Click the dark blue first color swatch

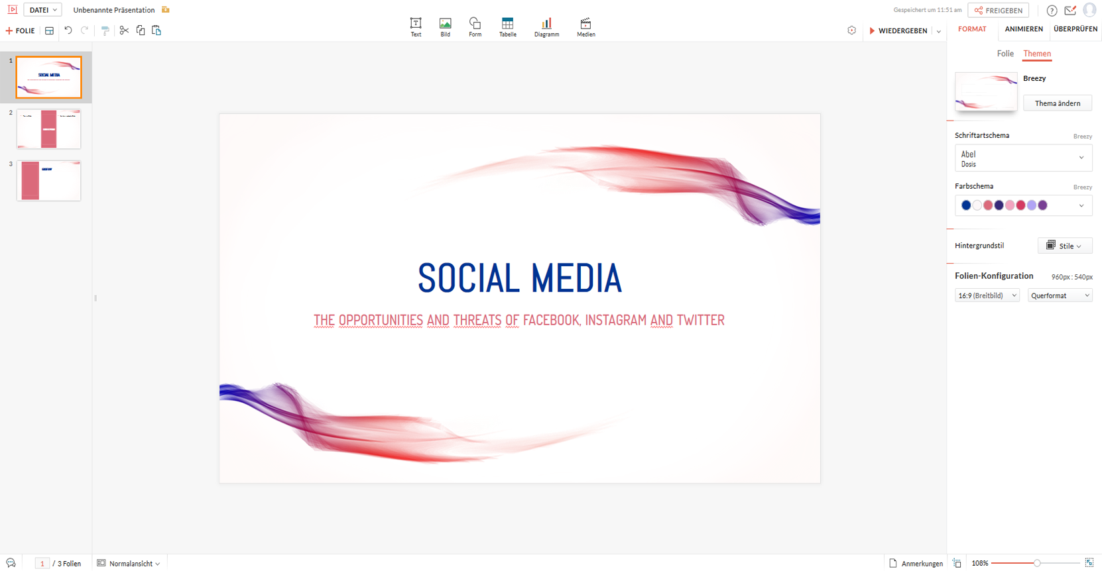click(966, 205)
